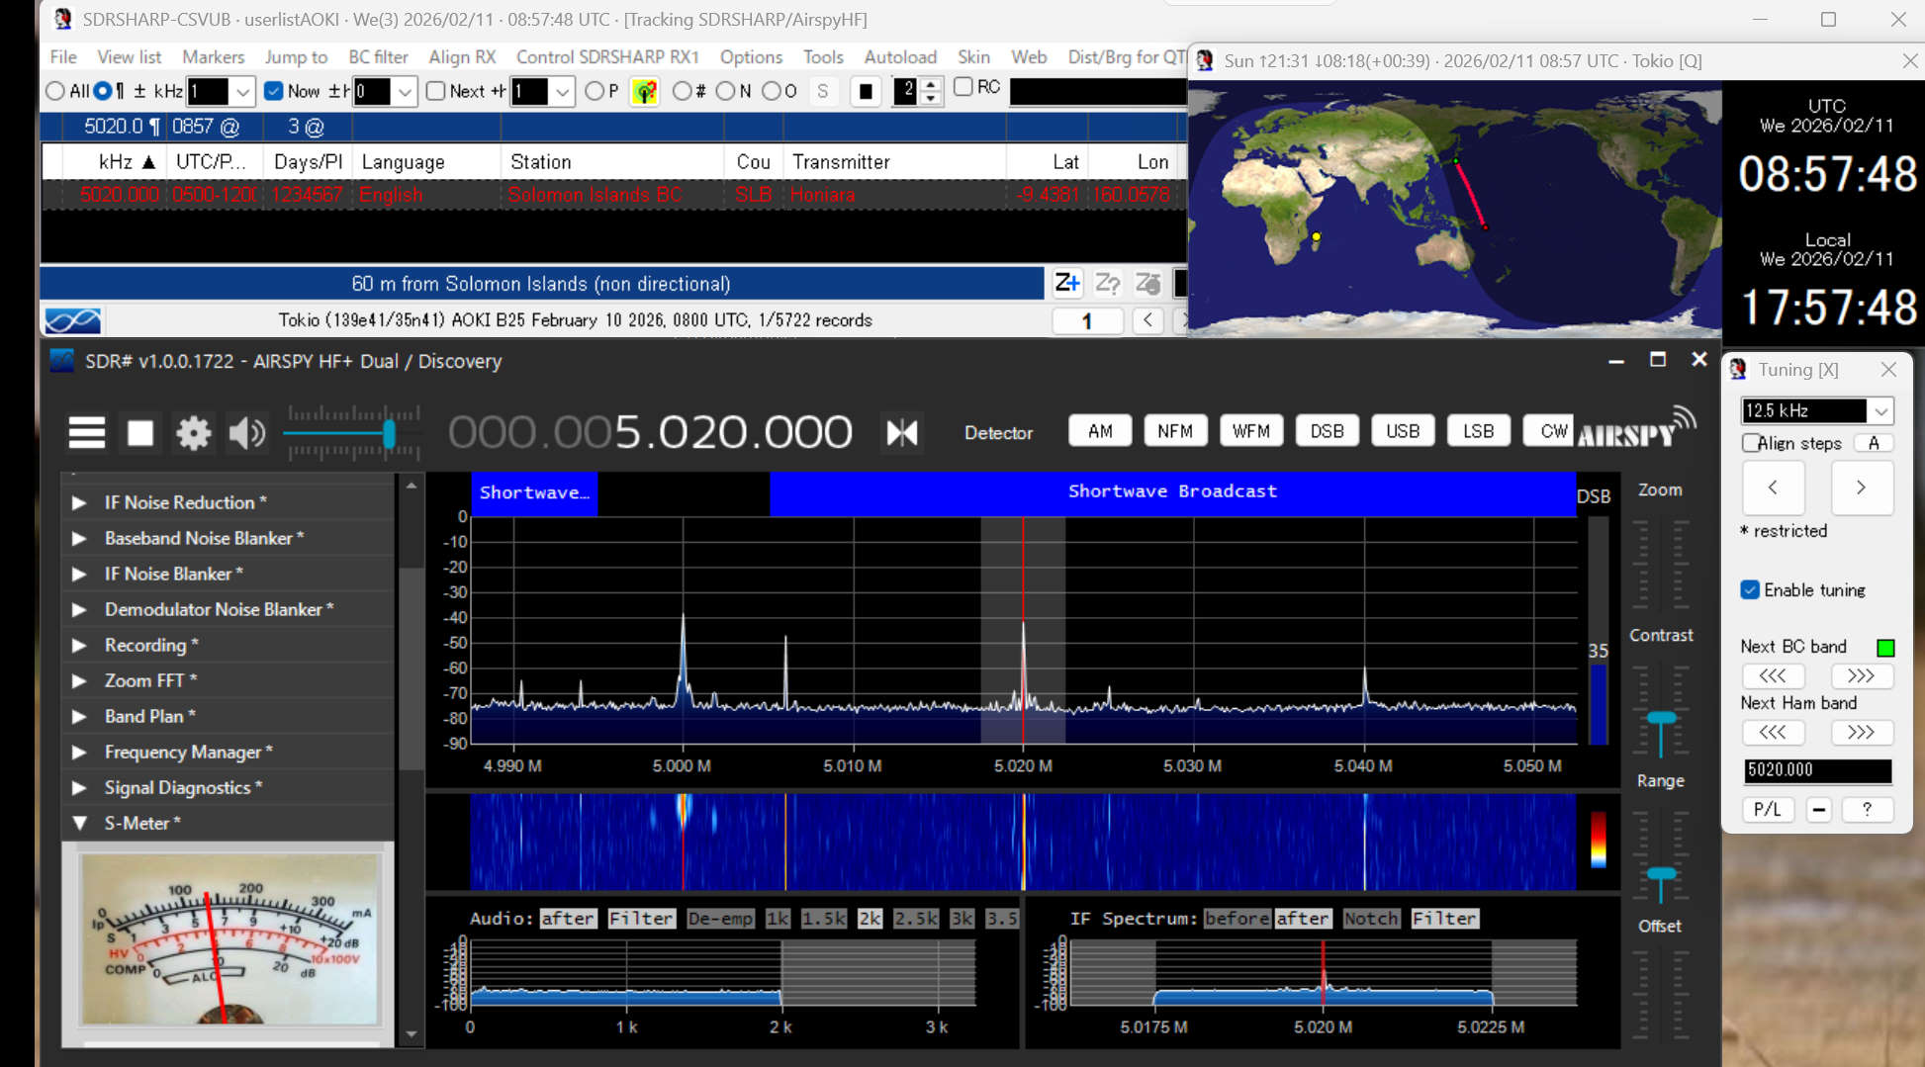Screen dimensions: 1925x1067
Task: Open the Markers menu
Action: click(213, 57)
